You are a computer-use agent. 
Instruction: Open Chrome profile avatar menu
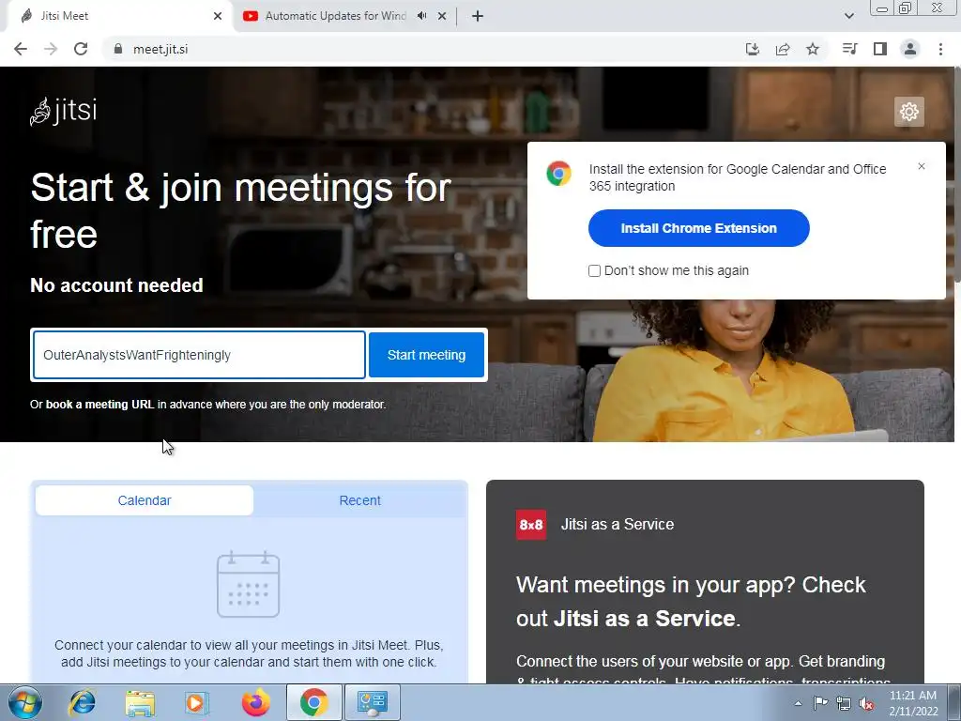pos(910,49)
